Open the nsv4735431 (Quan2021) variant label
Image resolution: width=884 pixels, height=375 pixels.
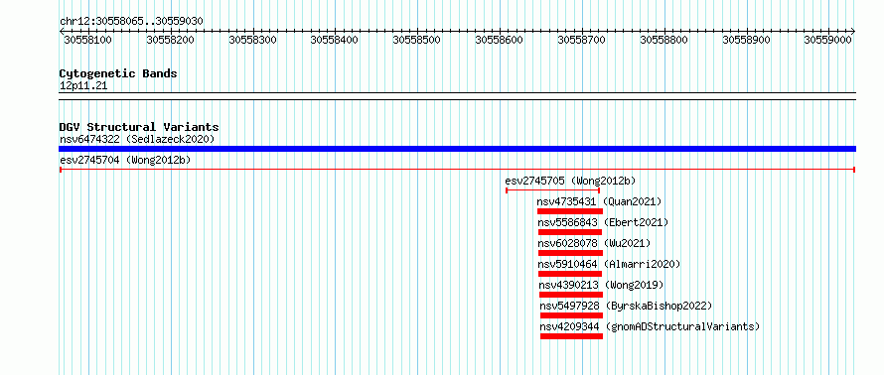coord(599,201)
